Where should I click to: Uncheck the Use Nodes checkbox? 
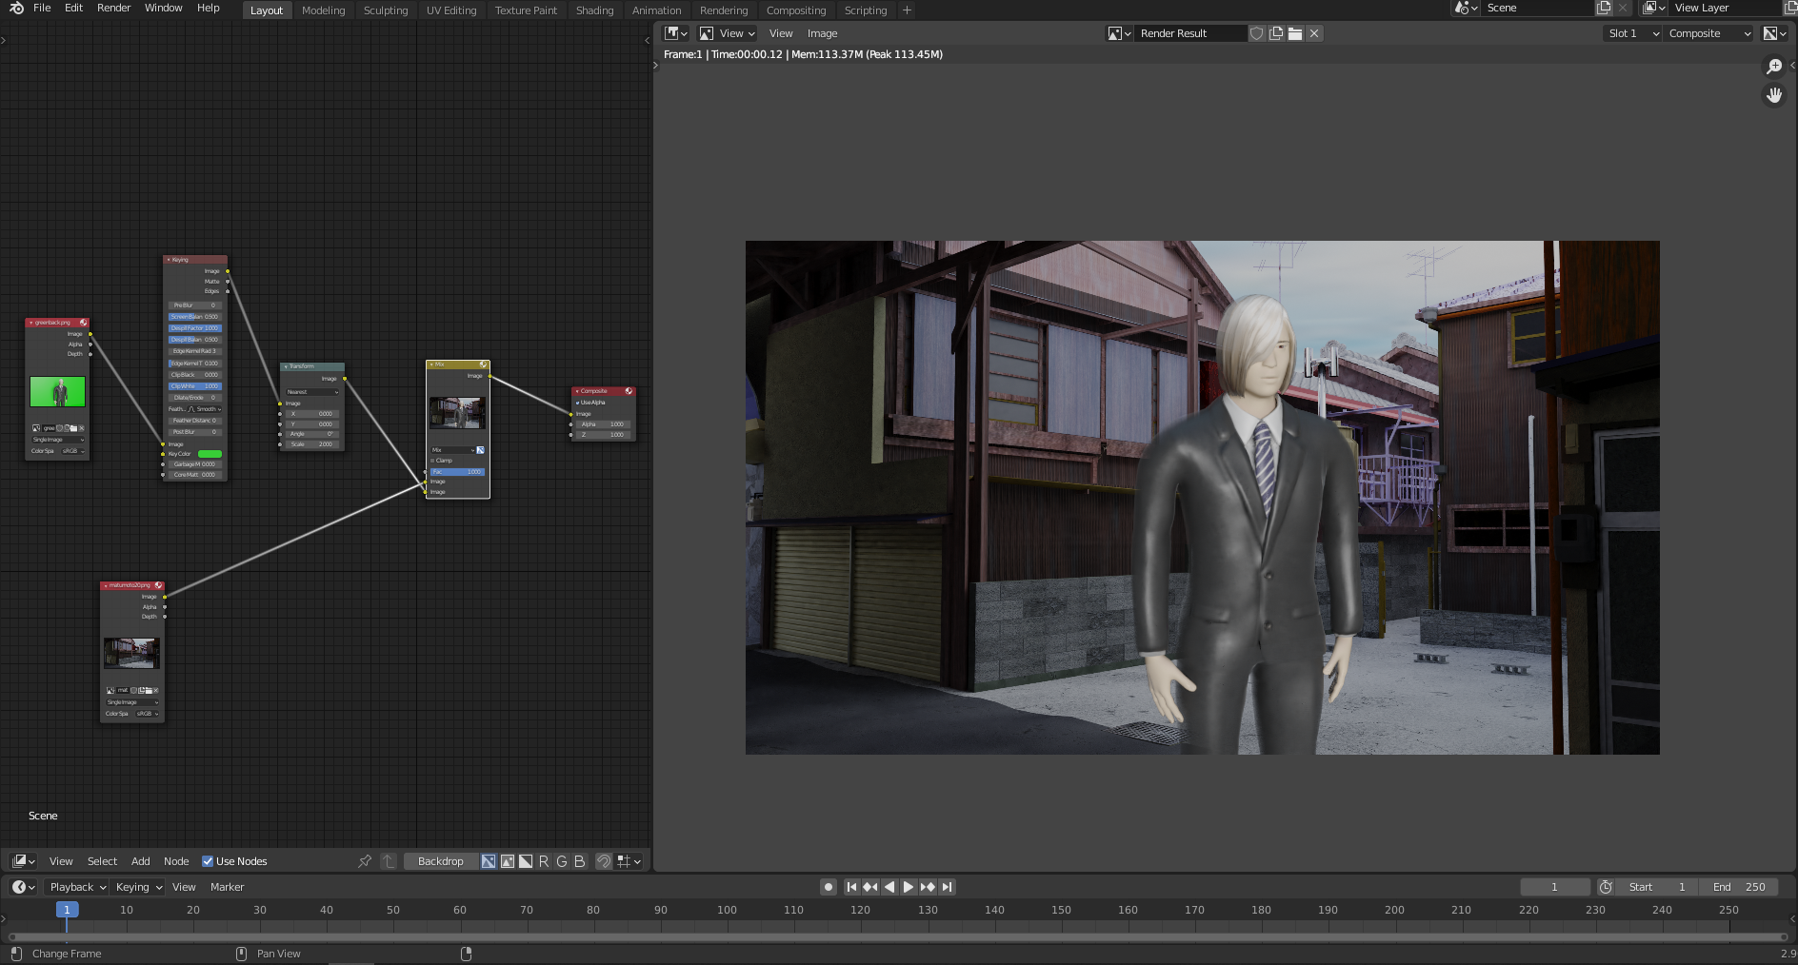(x=208, y=861)
